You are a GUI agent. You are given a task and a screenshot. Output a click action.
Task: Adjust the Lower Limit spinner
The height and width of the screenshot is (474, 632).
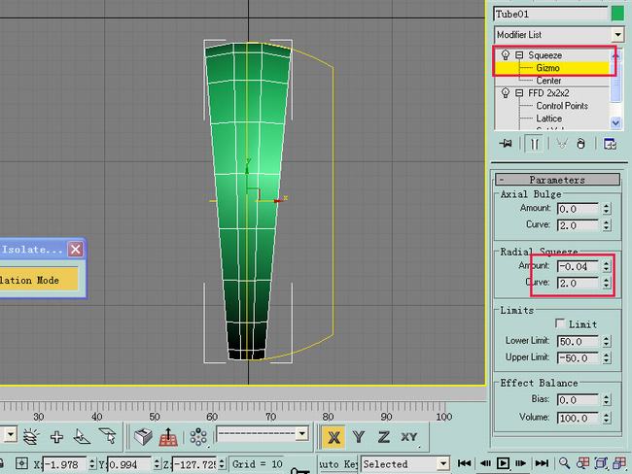pos(607,342)
